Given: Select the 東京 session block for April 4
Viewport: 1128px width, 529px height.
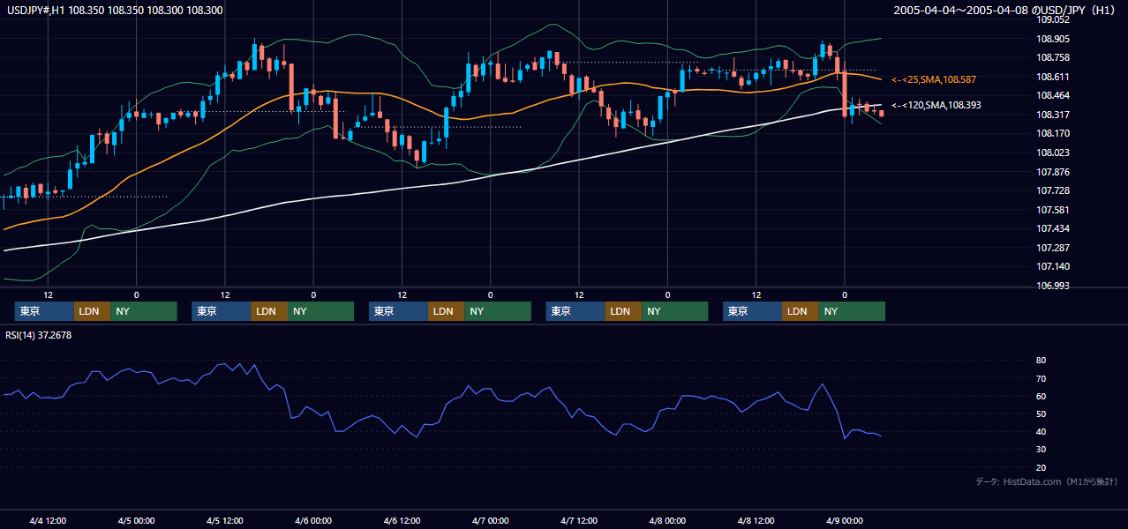Looking at the screenshot, I should [44, 311].
